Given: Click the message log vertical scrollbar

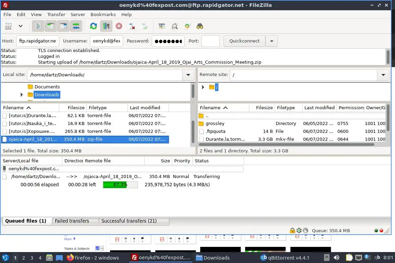Looking at the screenshot, I should pyautogui.click(x=388, y=57).
